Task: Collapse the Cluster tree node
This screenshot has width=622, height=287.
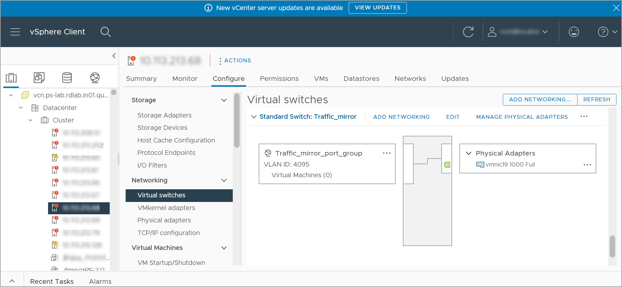Action: tap(31, 120)
